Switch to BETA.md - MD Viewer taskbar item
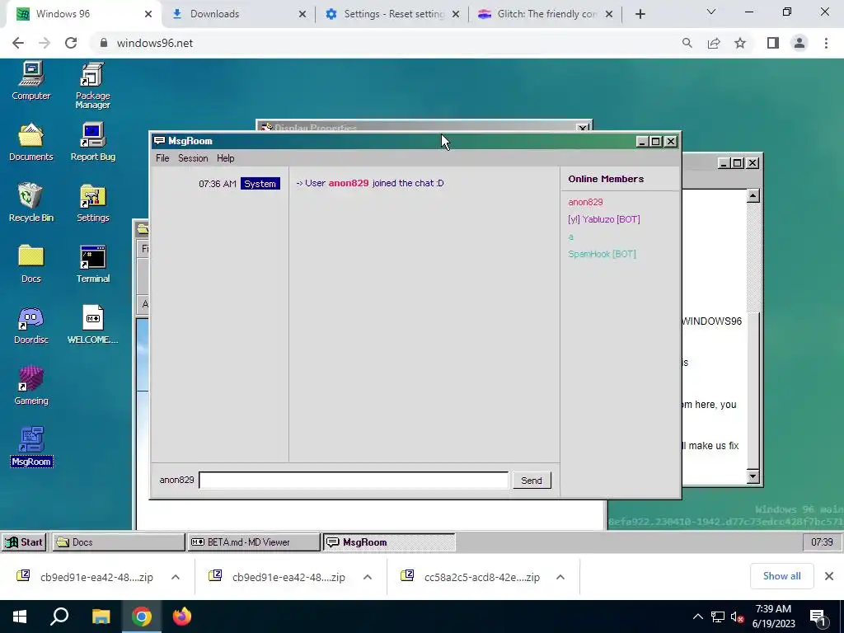This screenshot has width=844, height=633. click(x=254, y=542)
